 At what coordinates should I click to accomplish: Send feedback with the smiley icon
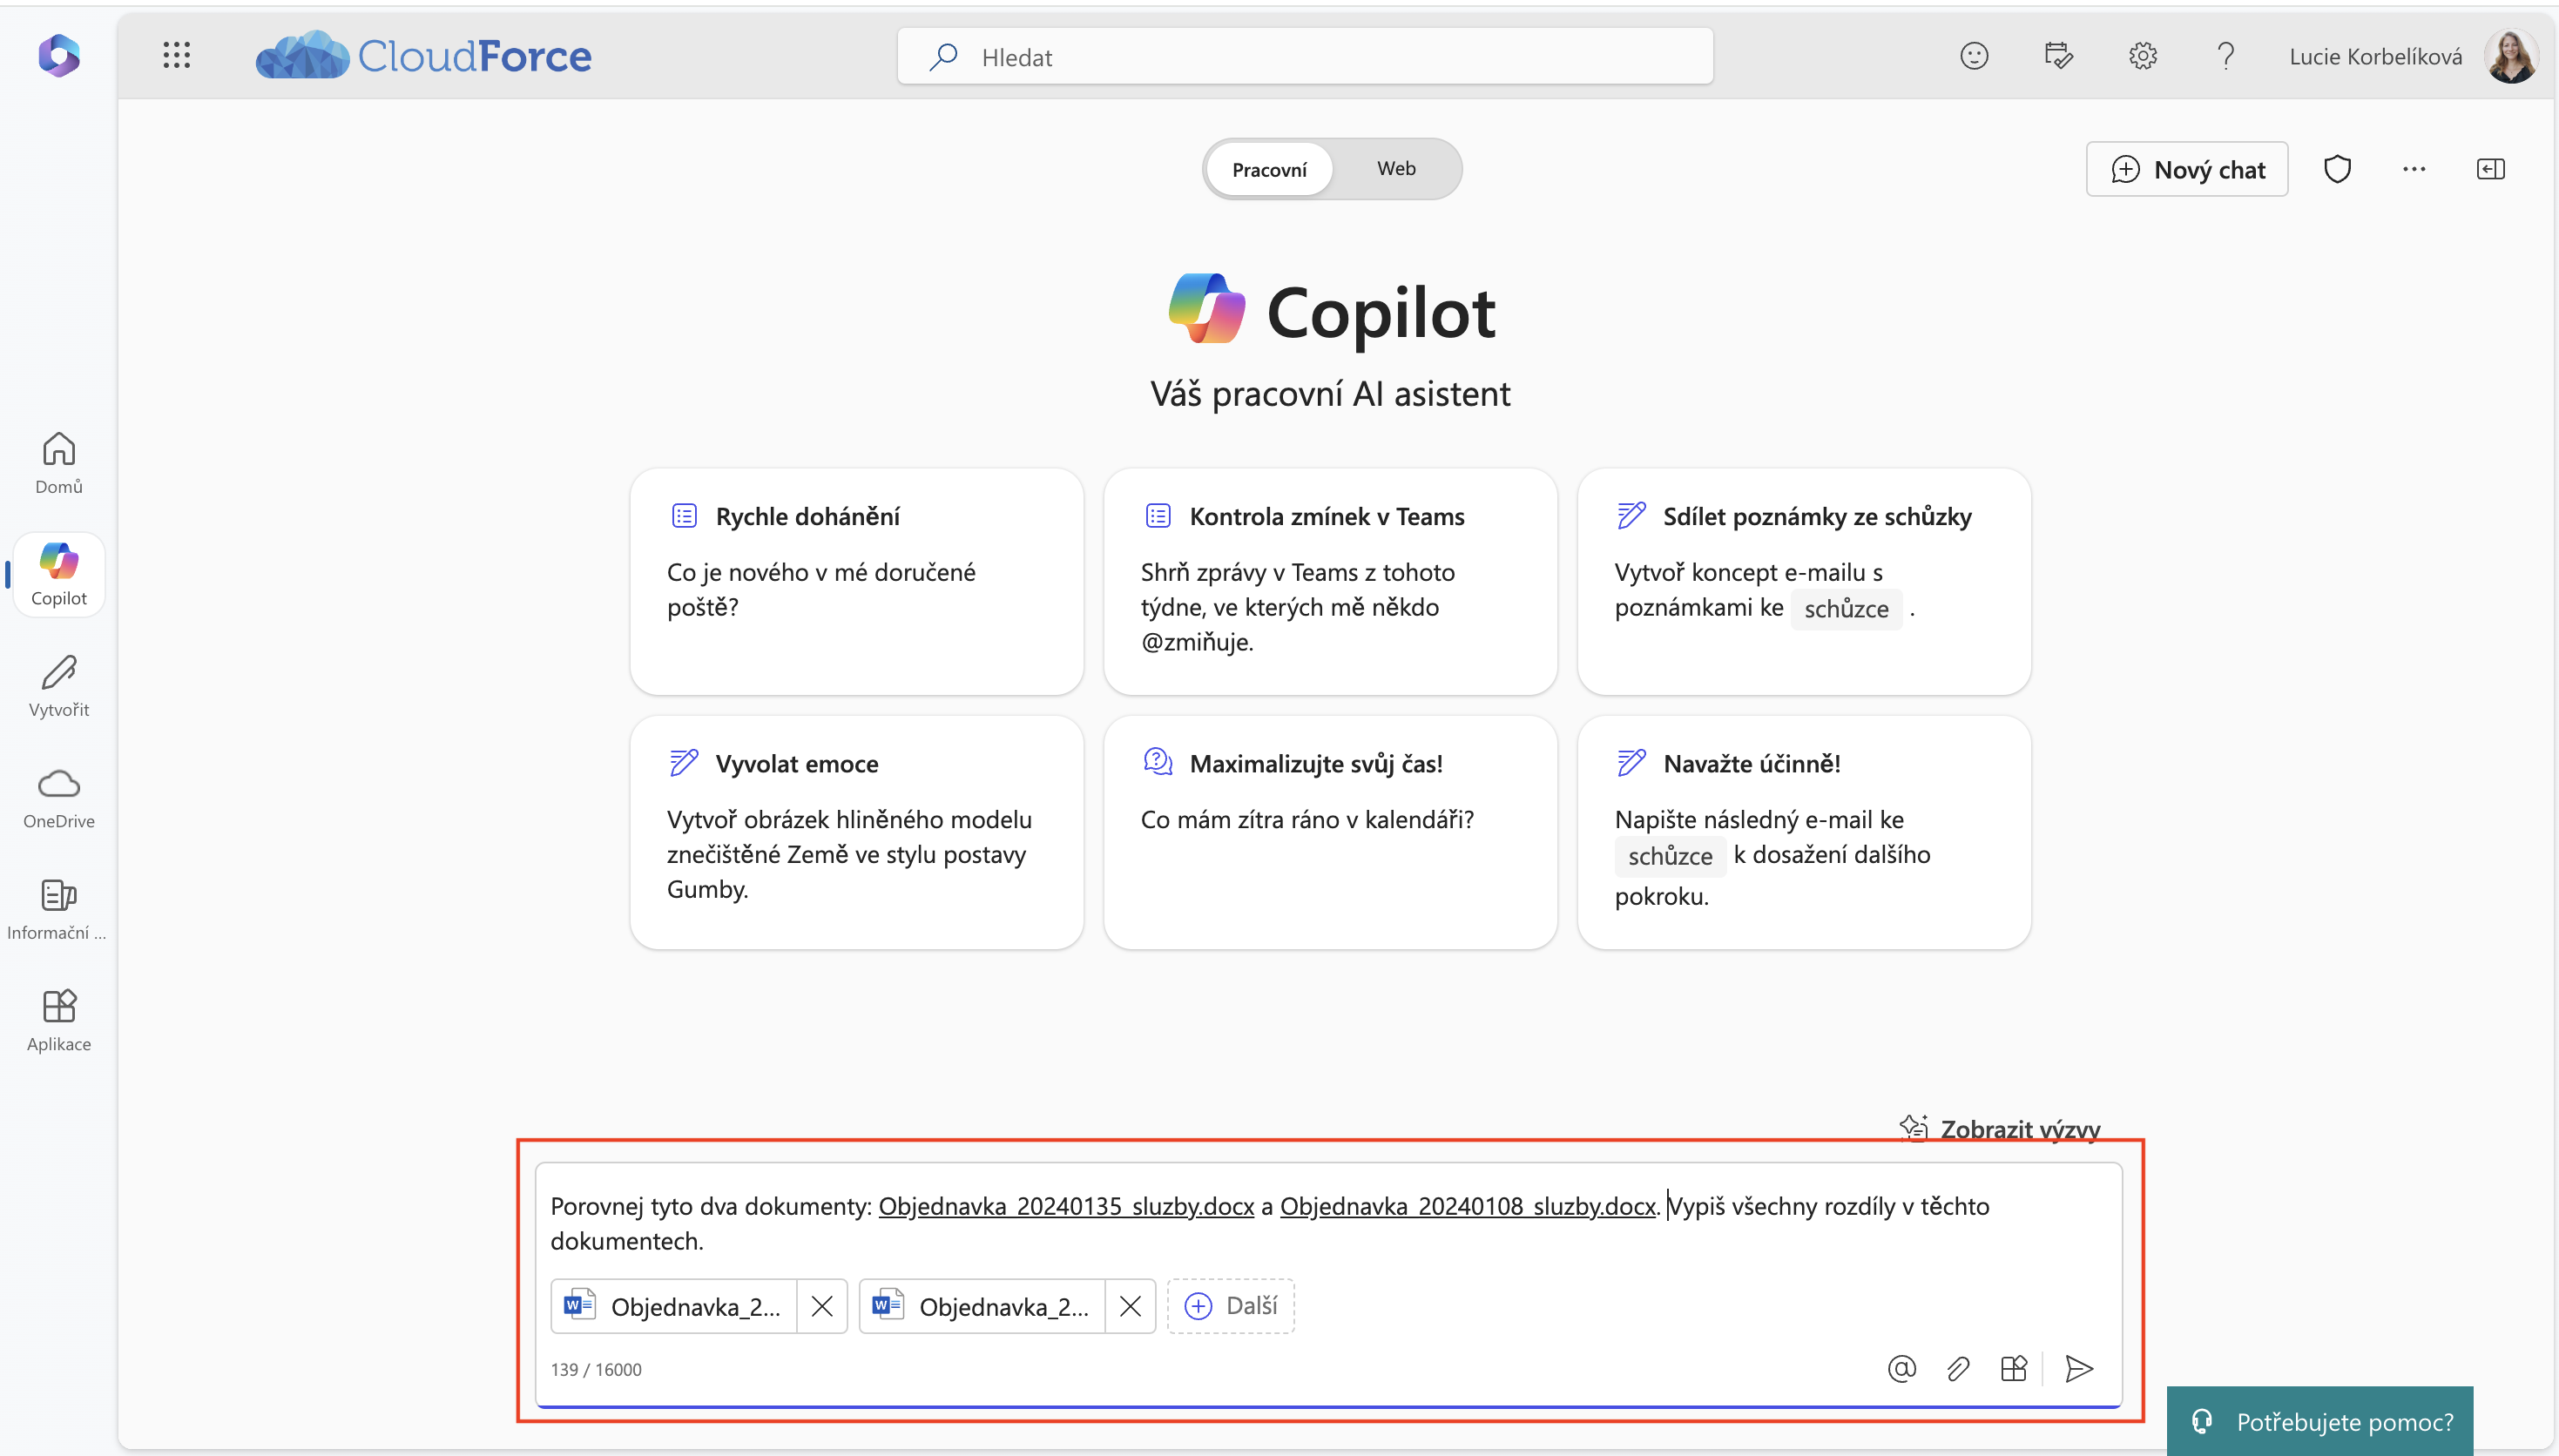[x=1973, y=56]
